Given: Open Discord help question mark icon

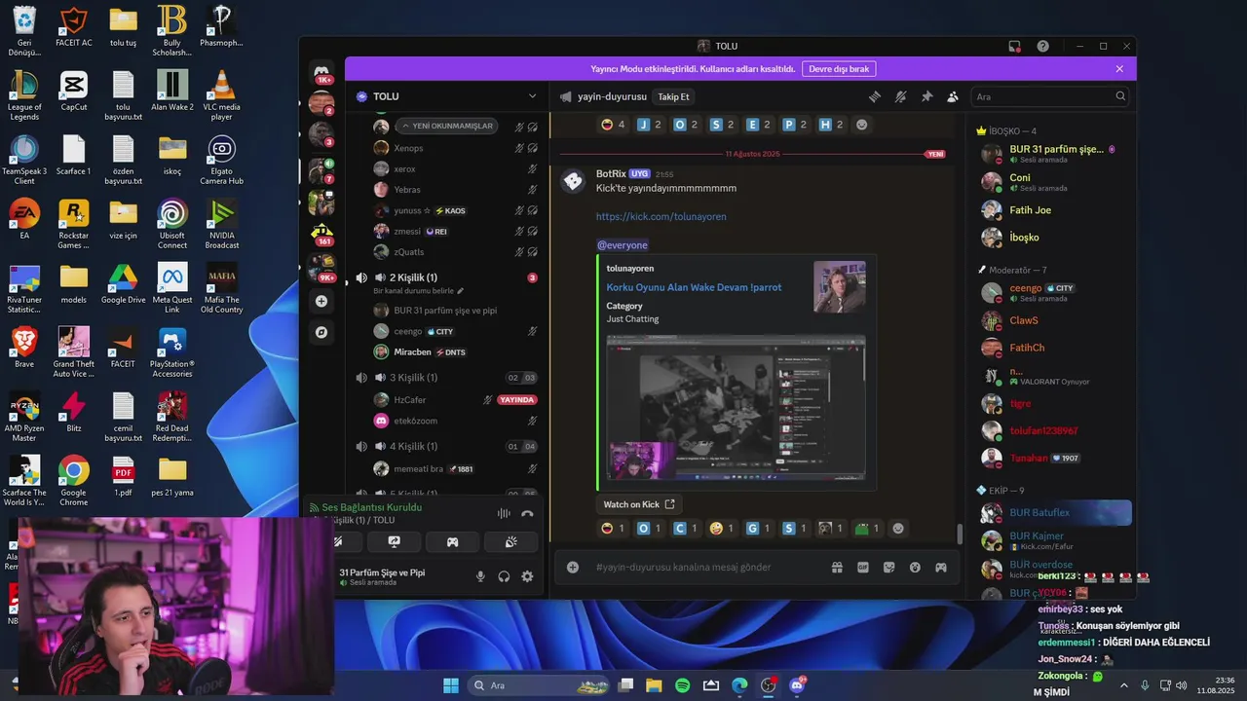Looking at the screenshot, I should 1043,46.
